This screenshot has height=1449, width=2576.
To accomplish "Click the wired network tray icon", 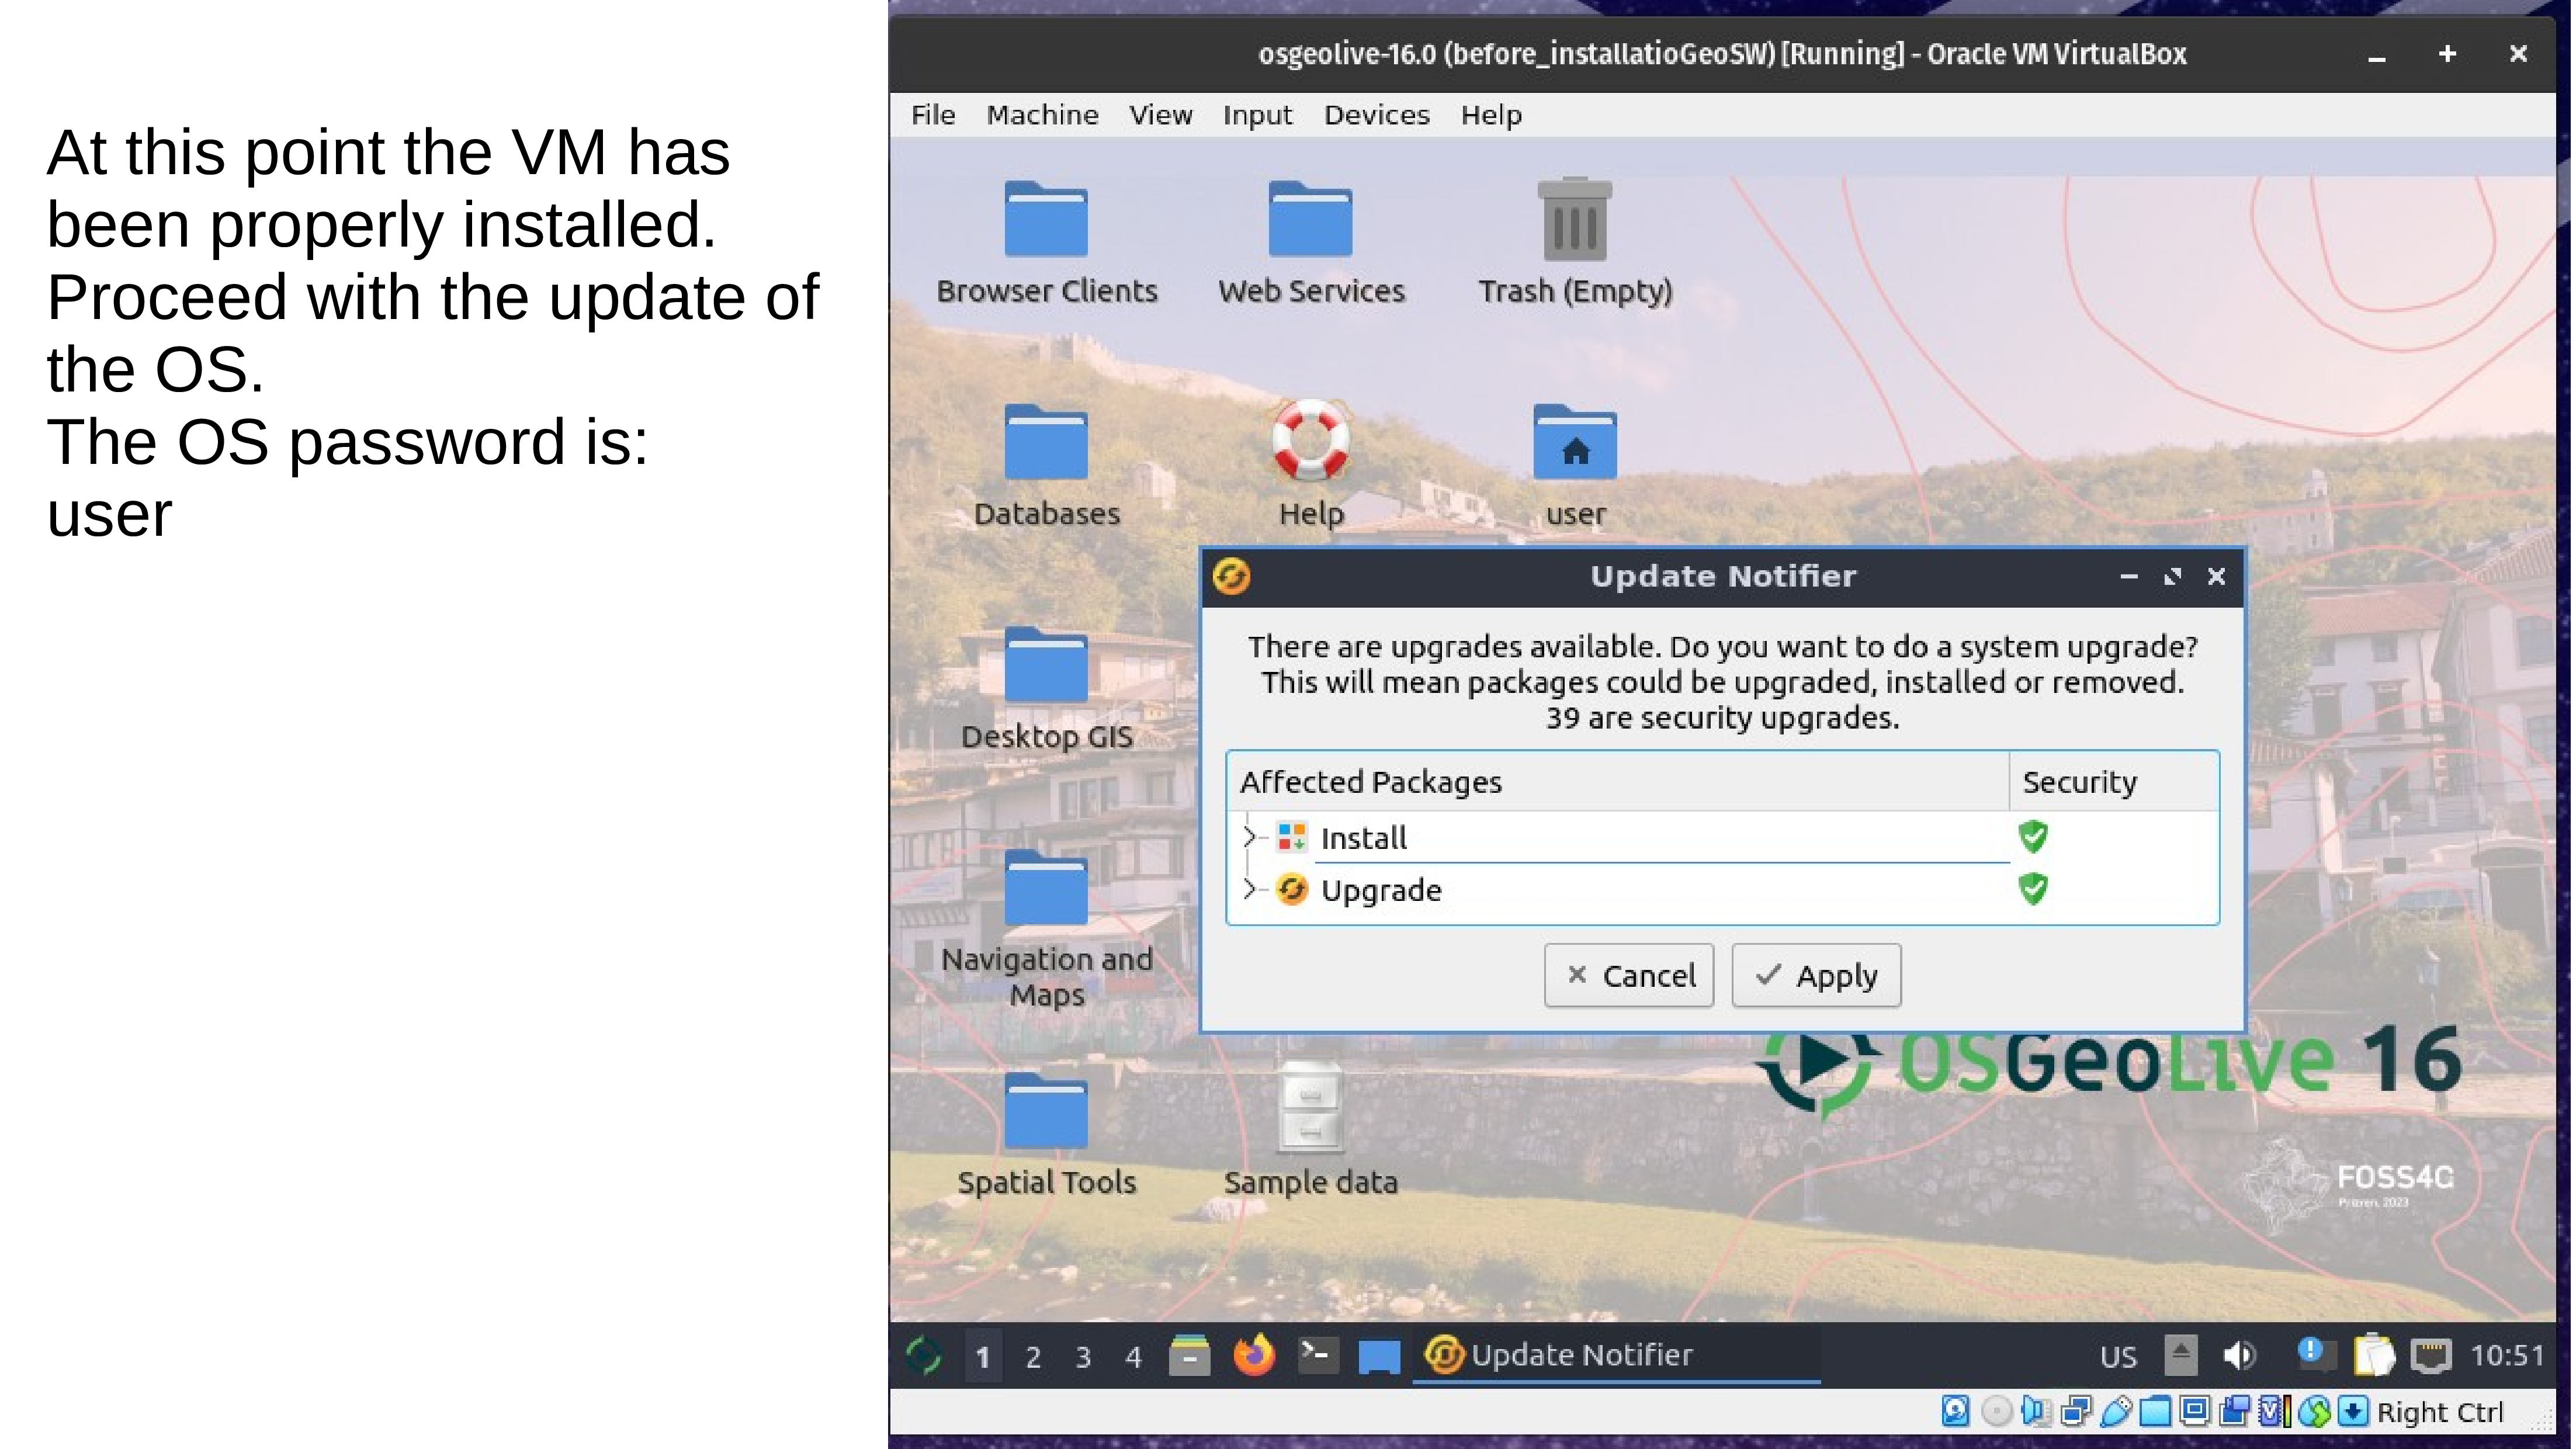I will pyautogui.click(x=2431, y=1357).
